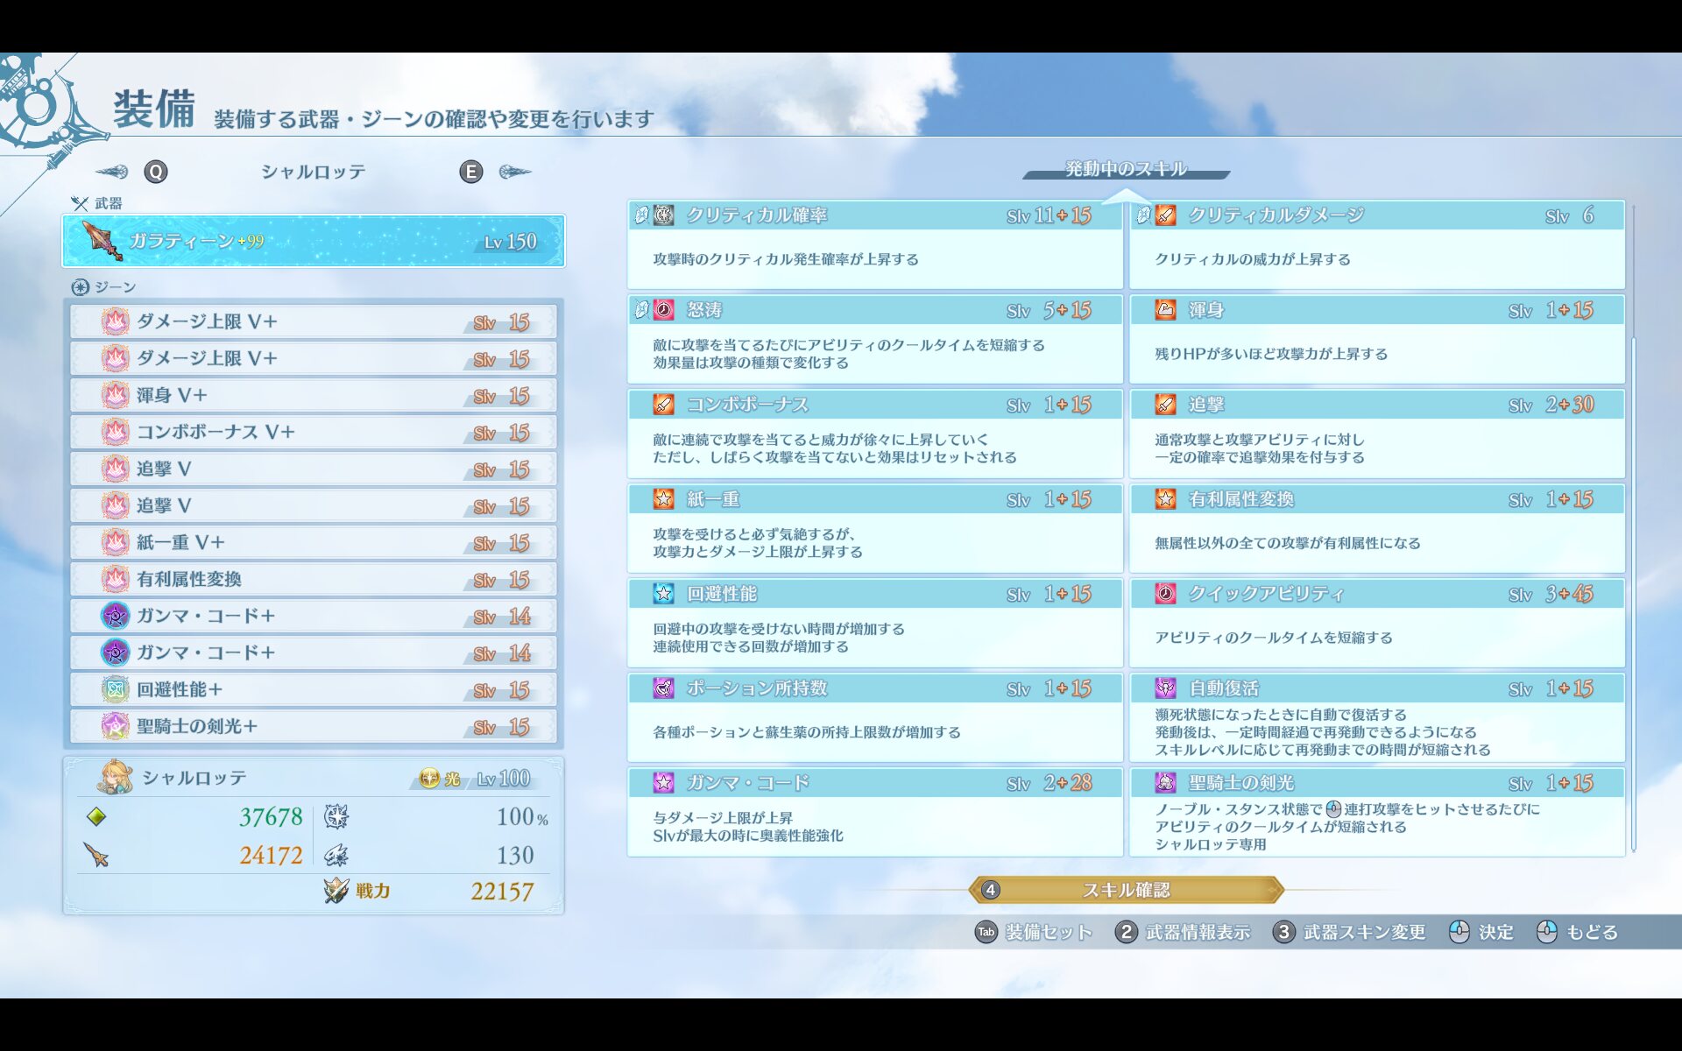Click the 聖騎士の剣光+ sigil icon
Image resolution: width=1682 pixels, height=1051 pixels.
[x=115, y=726]
